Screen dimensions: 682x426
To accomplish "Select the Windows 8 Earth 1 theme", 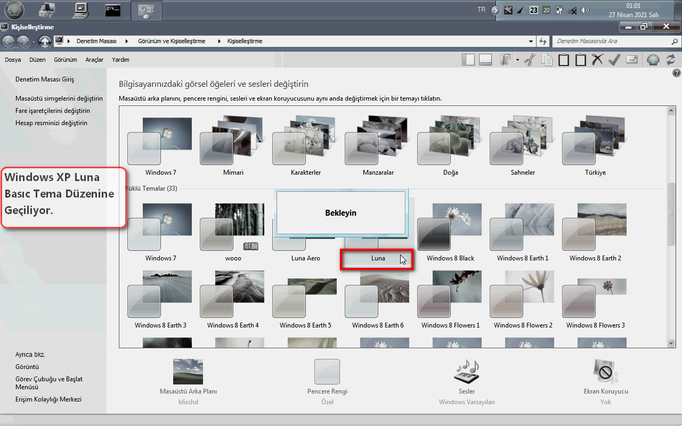I will [x=523, y=232].
